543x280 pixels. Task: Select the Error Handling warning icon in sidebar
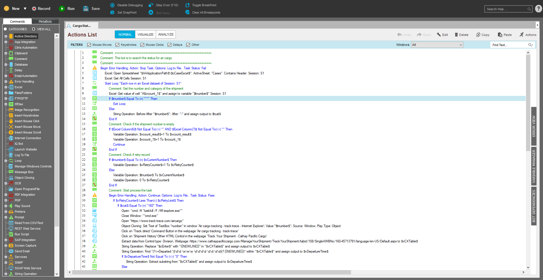(x=11, y=81)
